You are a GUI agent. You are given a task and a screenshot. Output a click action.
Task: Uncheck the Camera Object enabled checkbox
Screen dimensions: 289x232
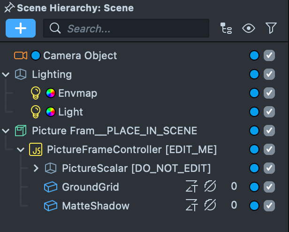(269, 55)
